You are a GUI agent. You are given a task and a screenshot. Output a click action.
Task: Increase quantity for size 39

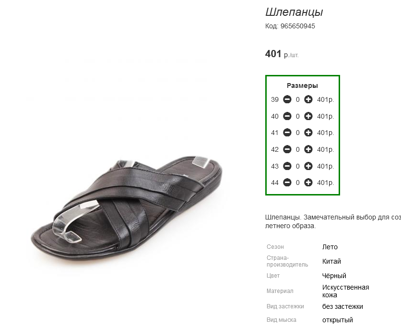click(x=308, y=99)
